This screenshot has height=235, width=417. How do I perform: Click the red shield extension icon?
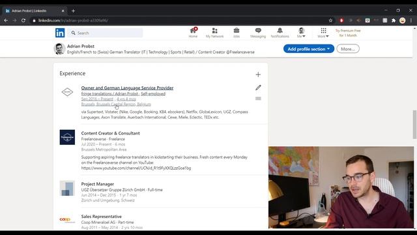[x=341, y=20]
